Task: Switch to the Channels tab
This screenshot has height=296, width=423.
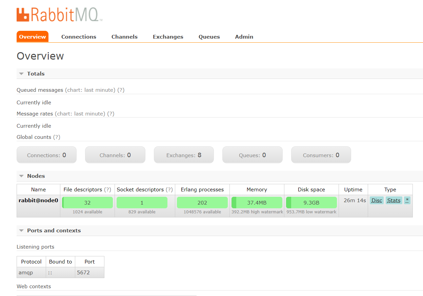Action: point(124,37)
